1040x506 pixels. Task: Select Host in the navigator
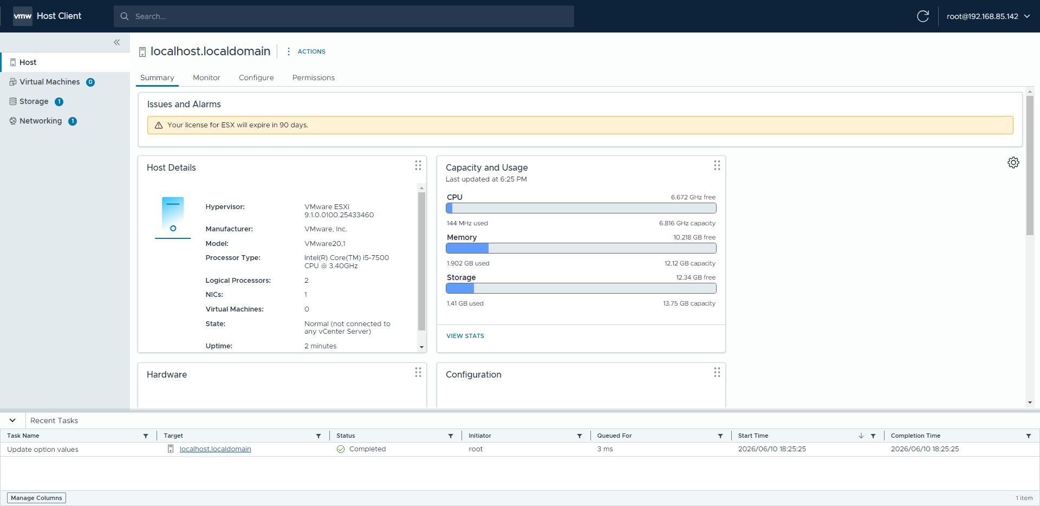coord(65,62)
